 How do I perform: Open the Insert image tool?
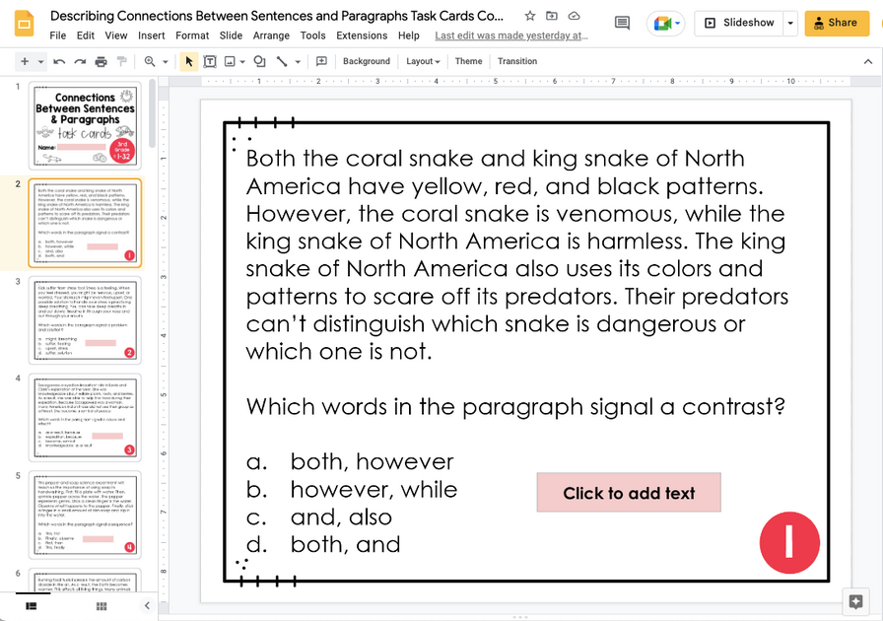pos(232,61)
